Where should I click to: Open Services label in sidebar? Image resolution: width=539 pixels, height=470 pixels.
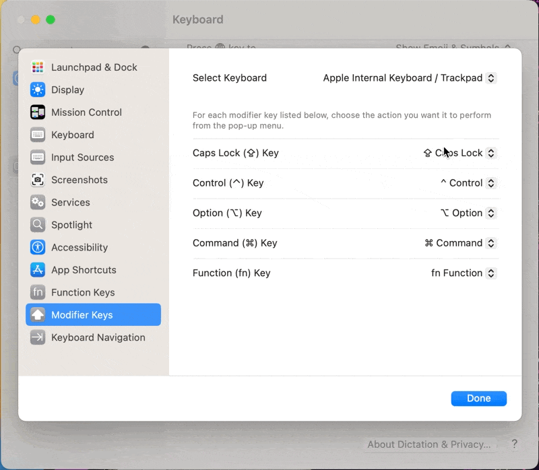pos(71,203)
